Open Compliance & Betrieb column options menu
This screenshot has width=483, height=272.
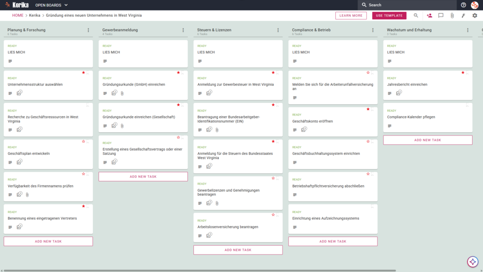(373, 30)
